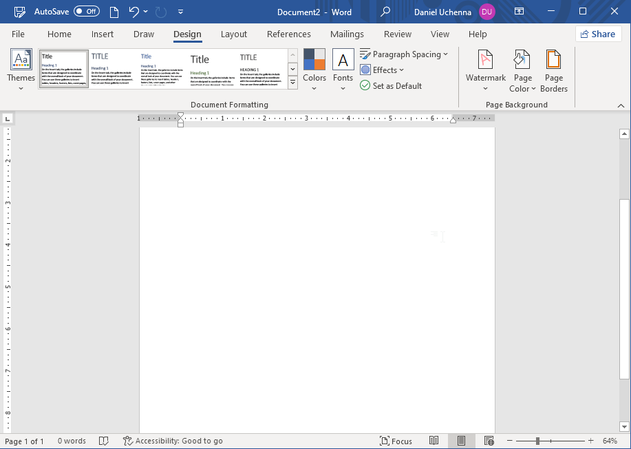631x449 pixels.
Task: Change theme Fonts
Action: 342,69
